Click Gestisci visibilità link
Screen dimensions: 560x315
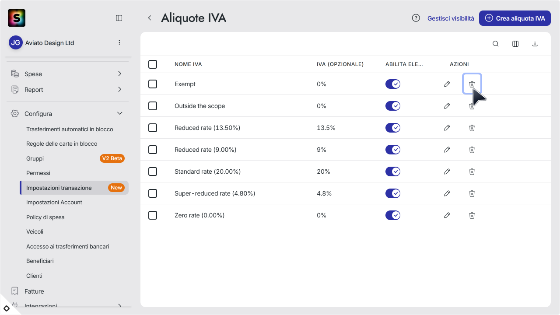point(451,18)
